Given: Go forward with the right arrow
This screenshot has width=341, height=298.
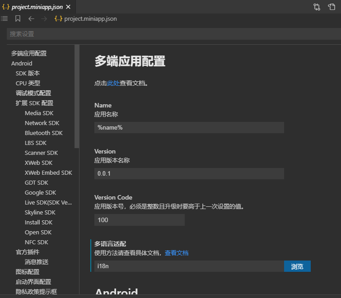Looking at the screenshot, I should [44, 19].
